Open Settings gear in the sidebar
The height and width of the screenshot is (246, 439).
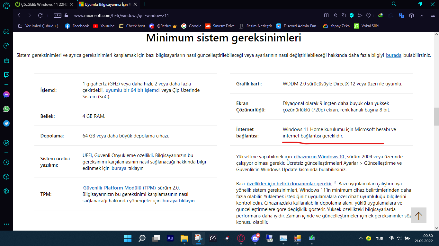point(6,191)
